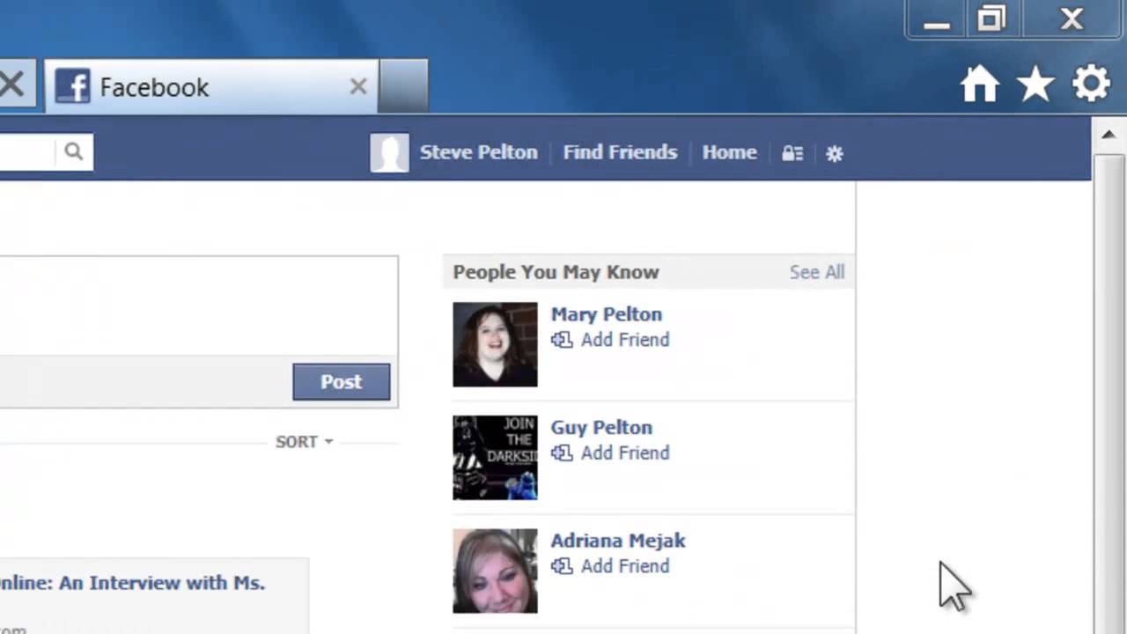The image size is (1127, 634).
Task: Click Steve Pelton's profile picture
Action: 389,152
